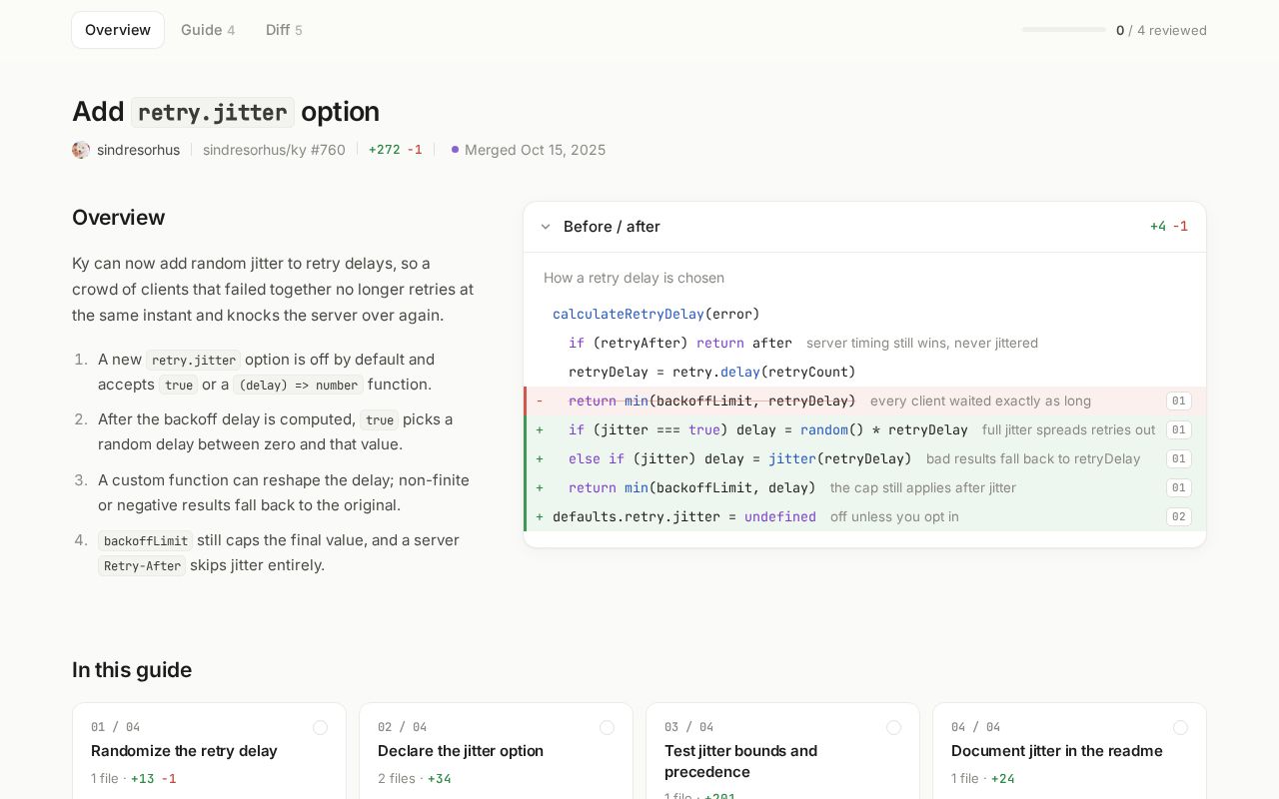Click the sindresorhus avatar image
Image resolution: width=1279 pixels, height=799 pixels.
coord(81,150)
